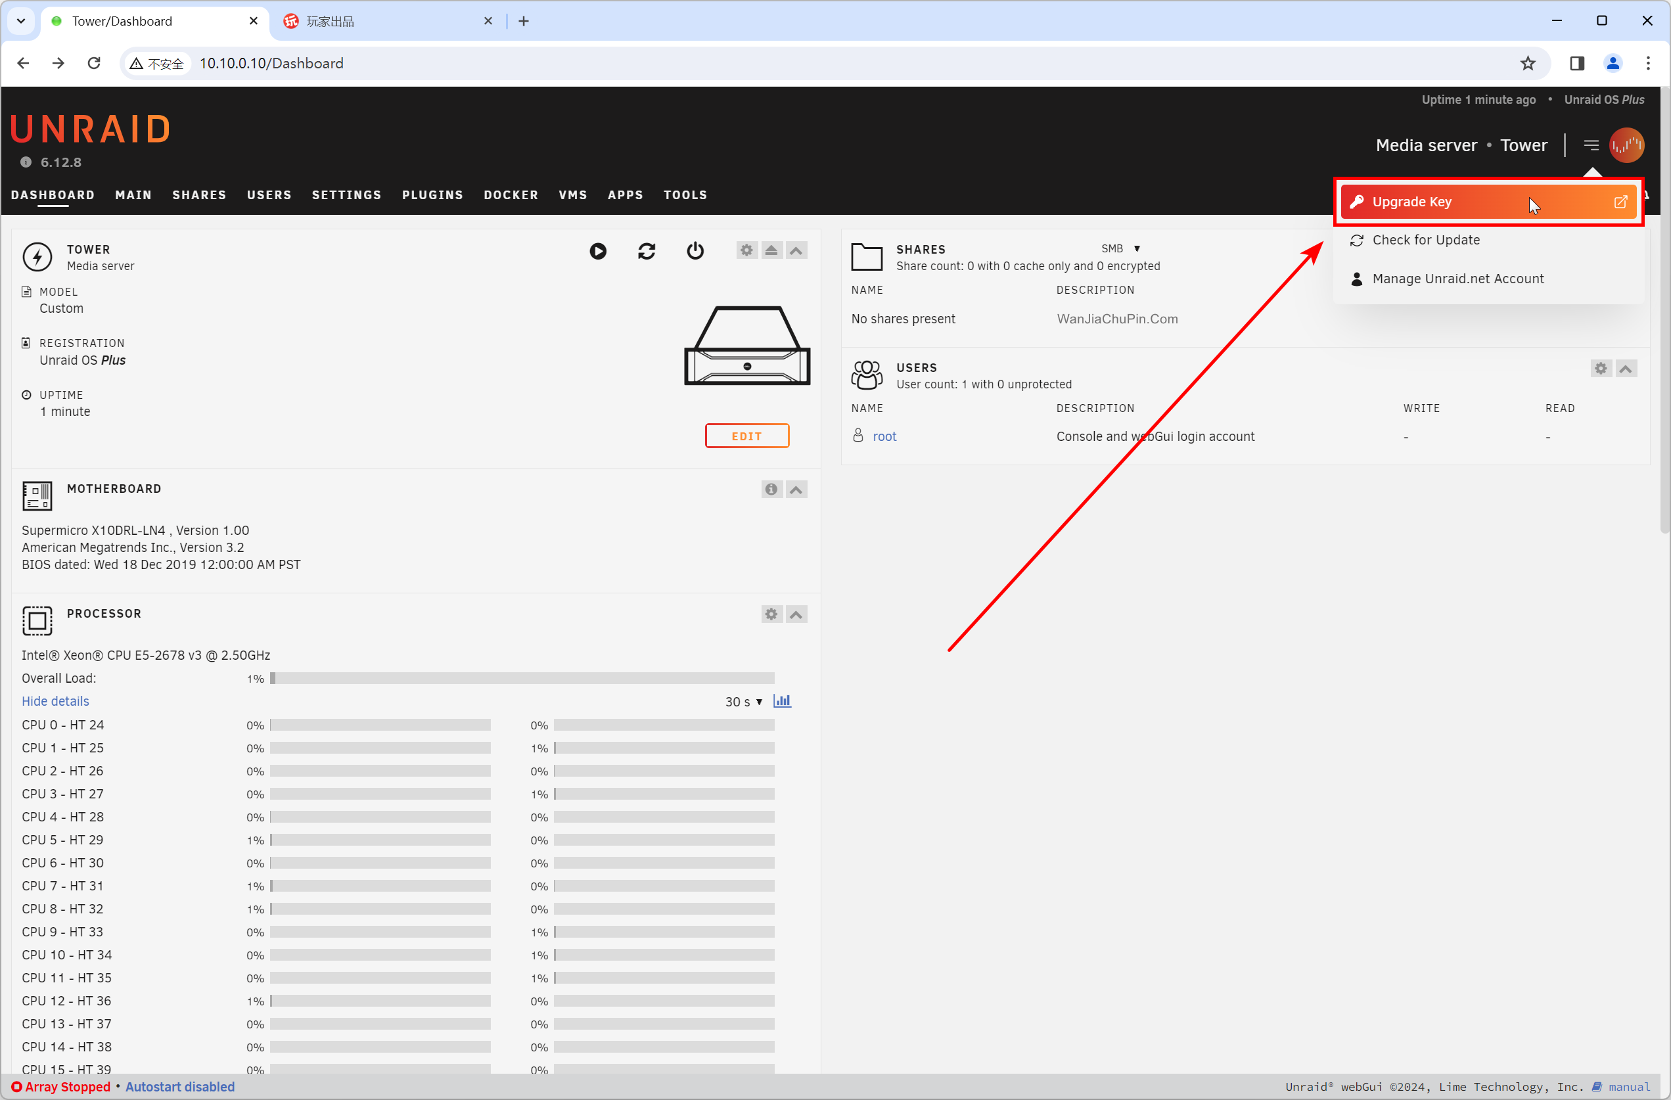Collapse the Processor panel chevron

point(796,614)
